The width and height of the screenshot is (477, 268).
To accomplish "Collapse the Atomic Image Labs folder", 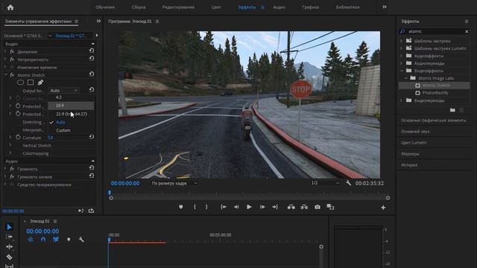I will tap(405, 78).
